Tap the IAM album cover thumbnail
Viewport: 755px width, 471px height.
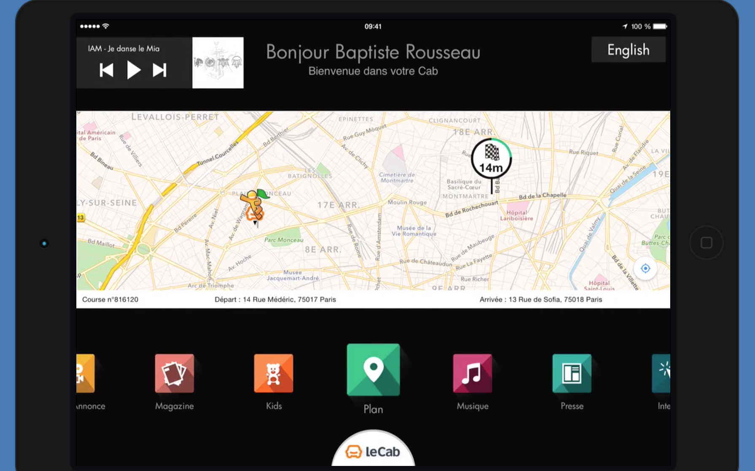click(218, 62)
